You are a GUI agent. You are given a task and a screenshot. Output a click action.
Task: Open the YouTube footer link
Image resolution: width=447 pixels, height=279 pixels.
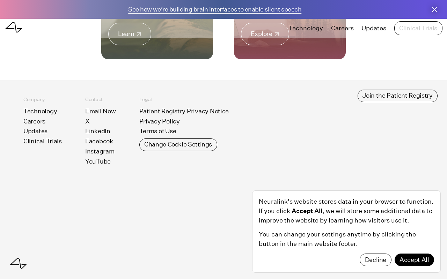98,161
